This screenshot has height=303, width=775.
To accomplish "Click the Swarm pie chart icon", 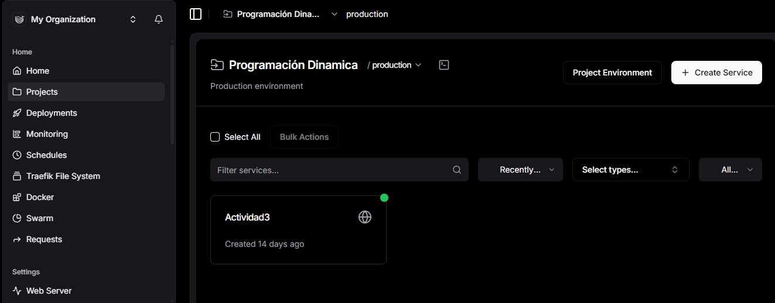I will coord(16,218).
